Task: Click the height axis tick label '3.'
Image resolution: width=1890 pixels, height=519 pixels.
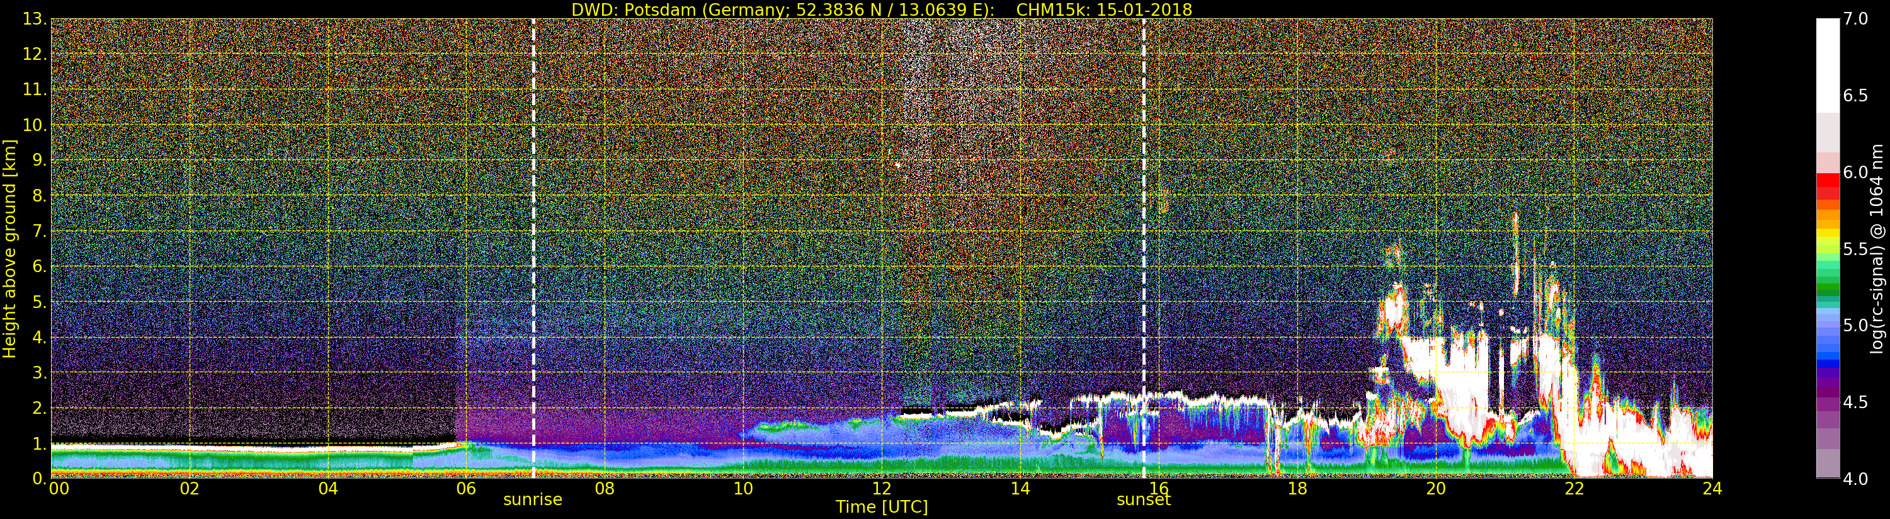Action: [40, 372]
